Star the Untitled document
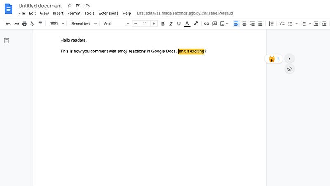330x186 pixels. (x=70, y=6)
